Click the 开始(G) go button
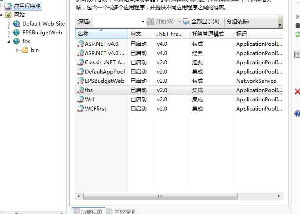 pyautogui.click(x=161, y=22)
